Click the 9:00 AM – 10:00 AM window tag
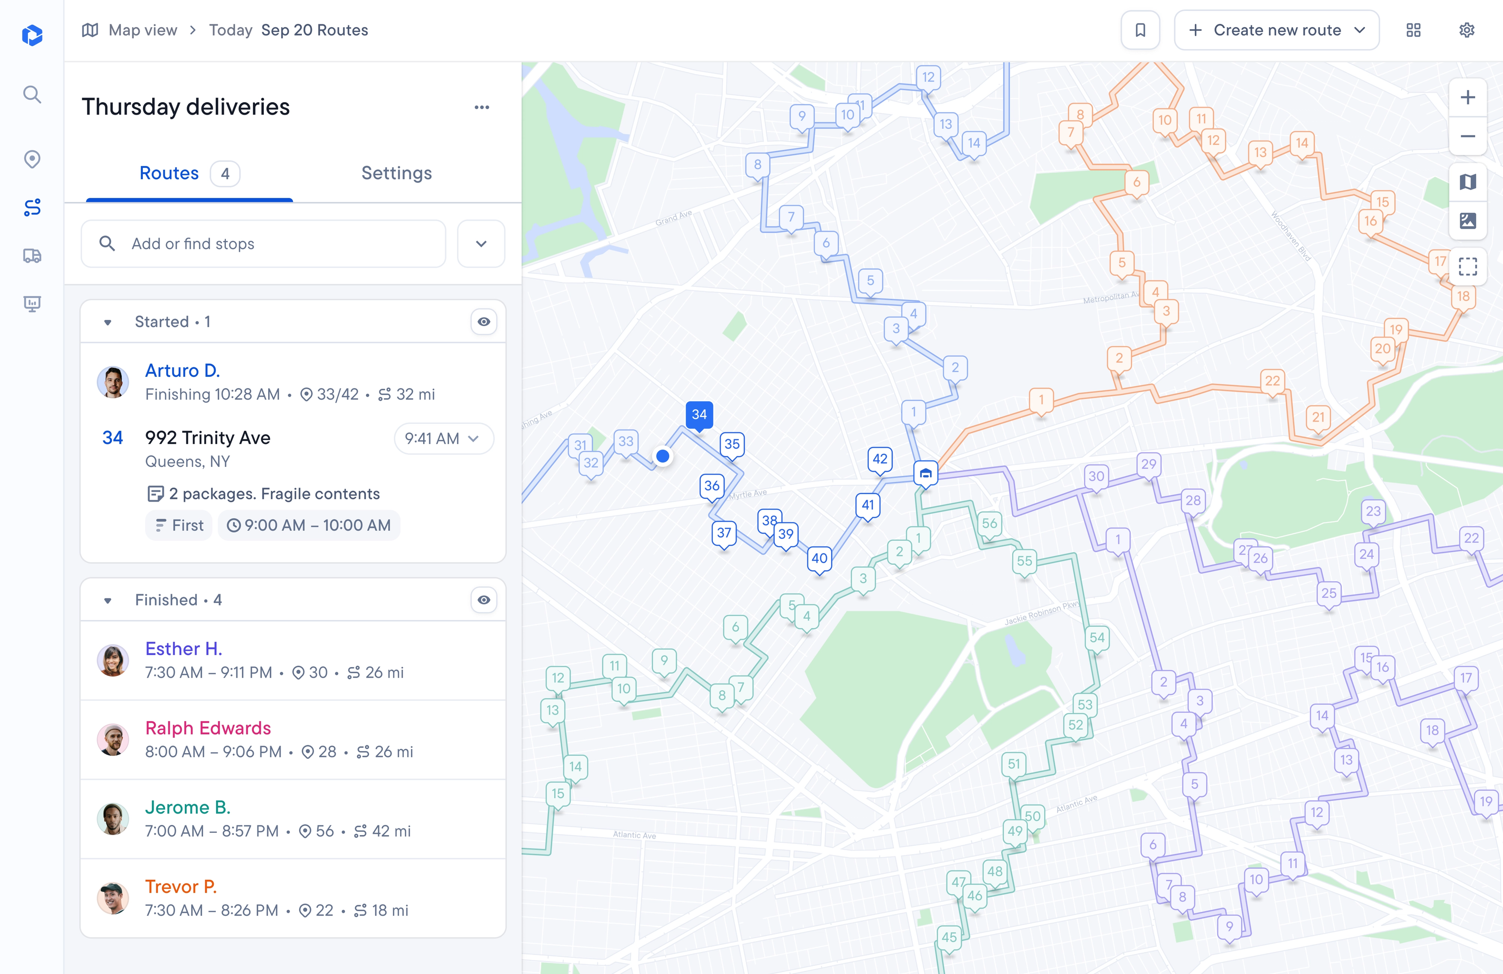 [x=309, y=525]
